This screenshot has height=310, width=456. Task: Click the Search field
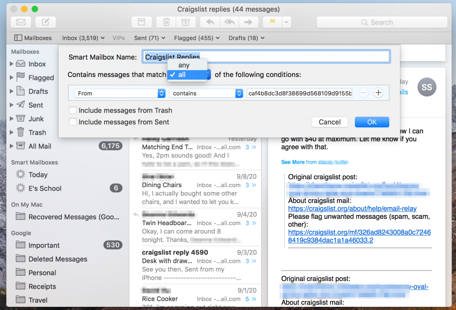click(382, 22)
